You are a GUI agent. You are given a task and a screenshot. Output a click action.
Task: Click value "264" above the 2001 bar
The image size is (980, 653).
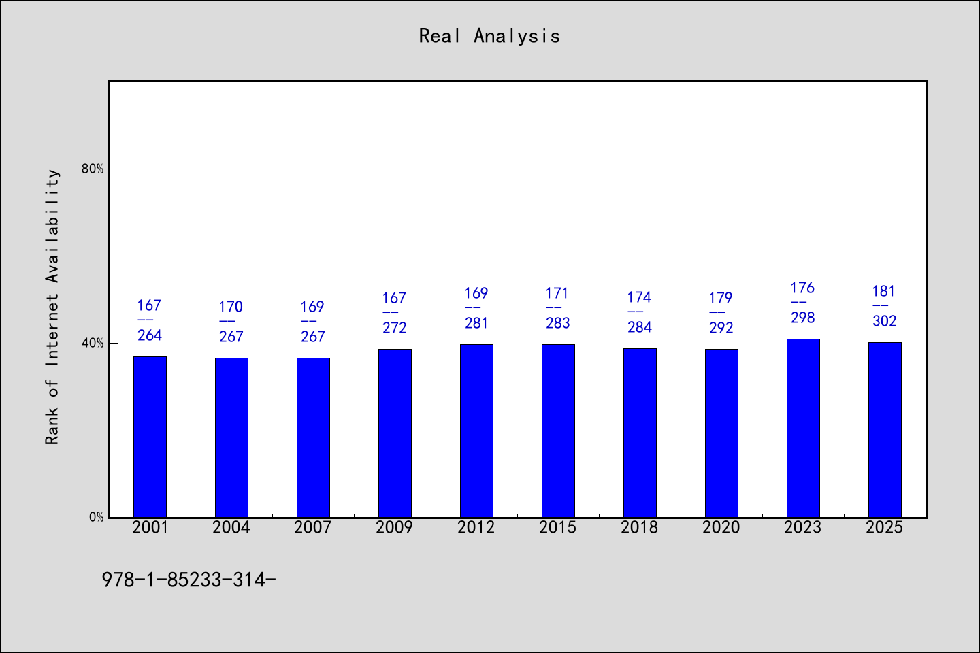150,335
